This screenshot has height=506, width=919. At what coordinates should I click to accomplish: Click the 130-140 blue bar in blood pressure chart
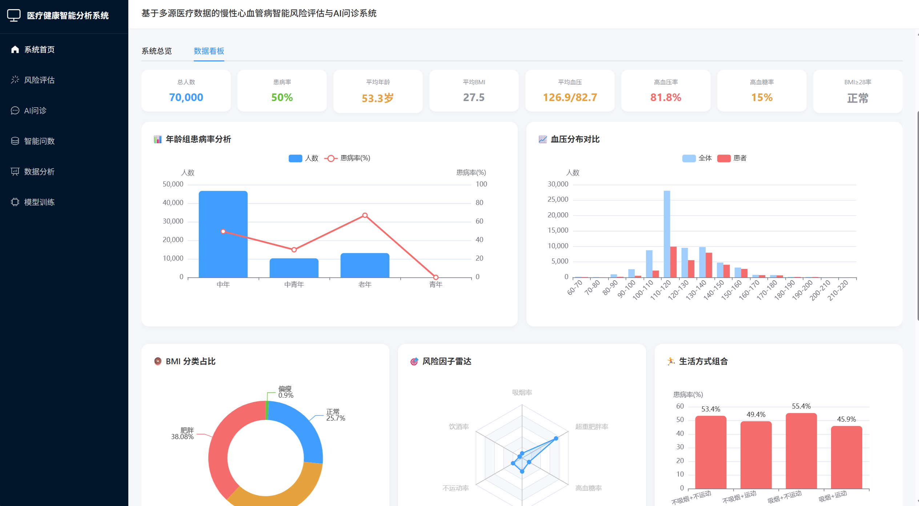click(x=702, y=262)
